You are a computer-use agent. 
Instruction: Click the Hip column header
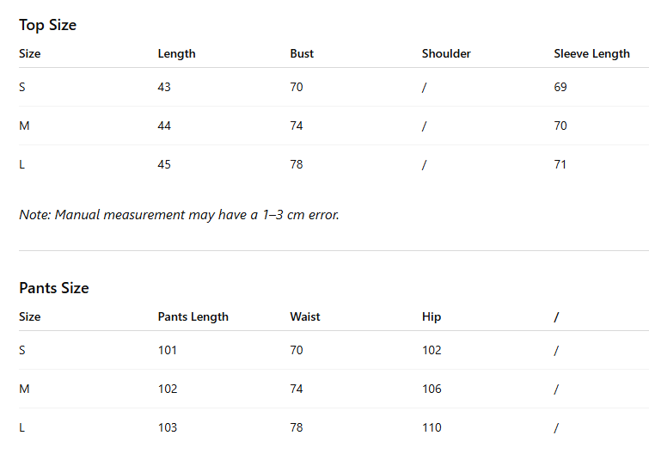click(431, 316)
